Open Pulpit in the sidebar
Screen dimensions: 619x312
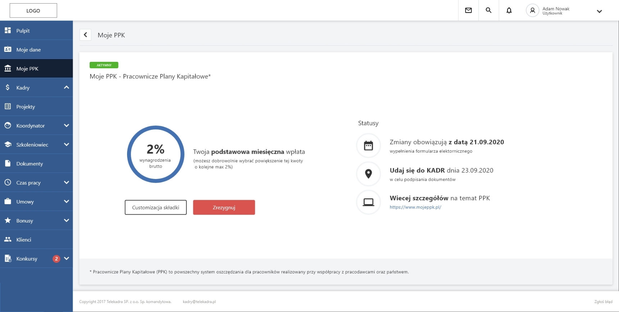click(x=23, y=31)
